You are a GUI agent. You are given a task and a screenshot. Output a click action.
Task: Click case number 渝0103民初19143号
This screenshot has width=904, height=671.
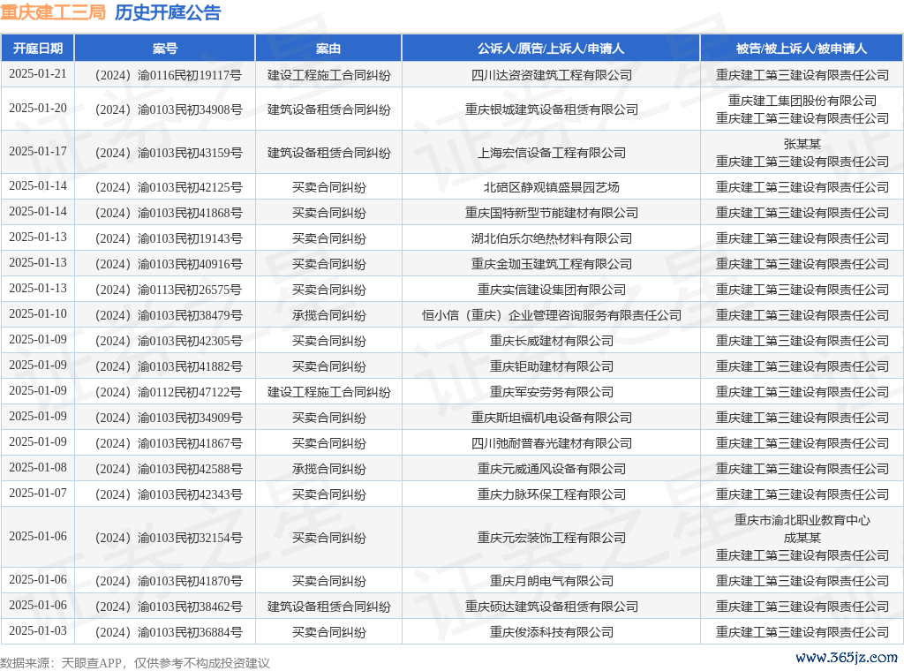pyautogui.click(x=169, y=238)
